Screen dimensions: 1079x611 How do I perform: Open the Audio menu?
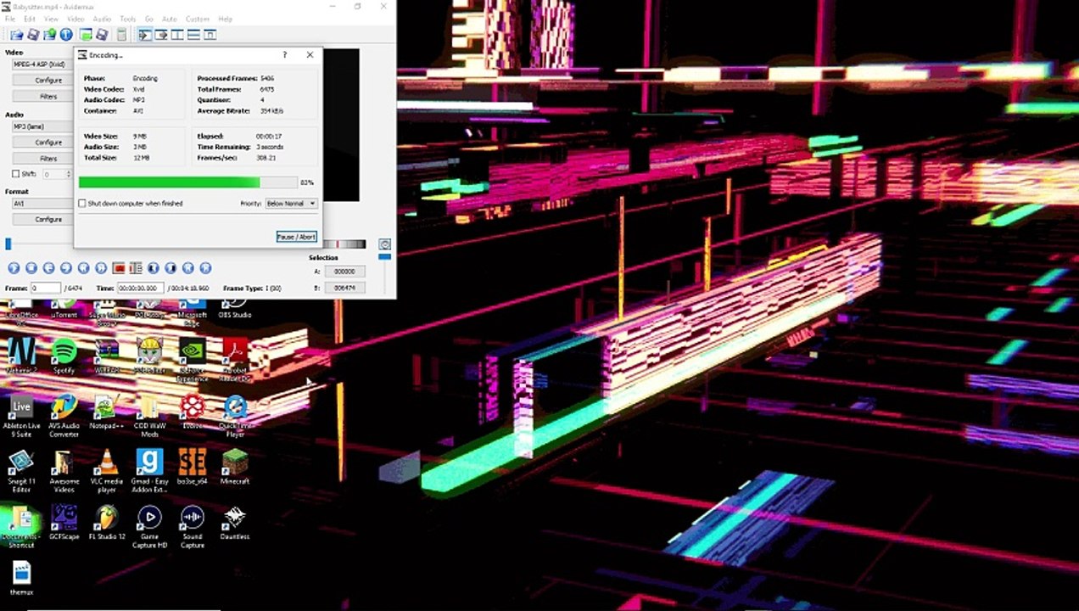pos(102,19)
